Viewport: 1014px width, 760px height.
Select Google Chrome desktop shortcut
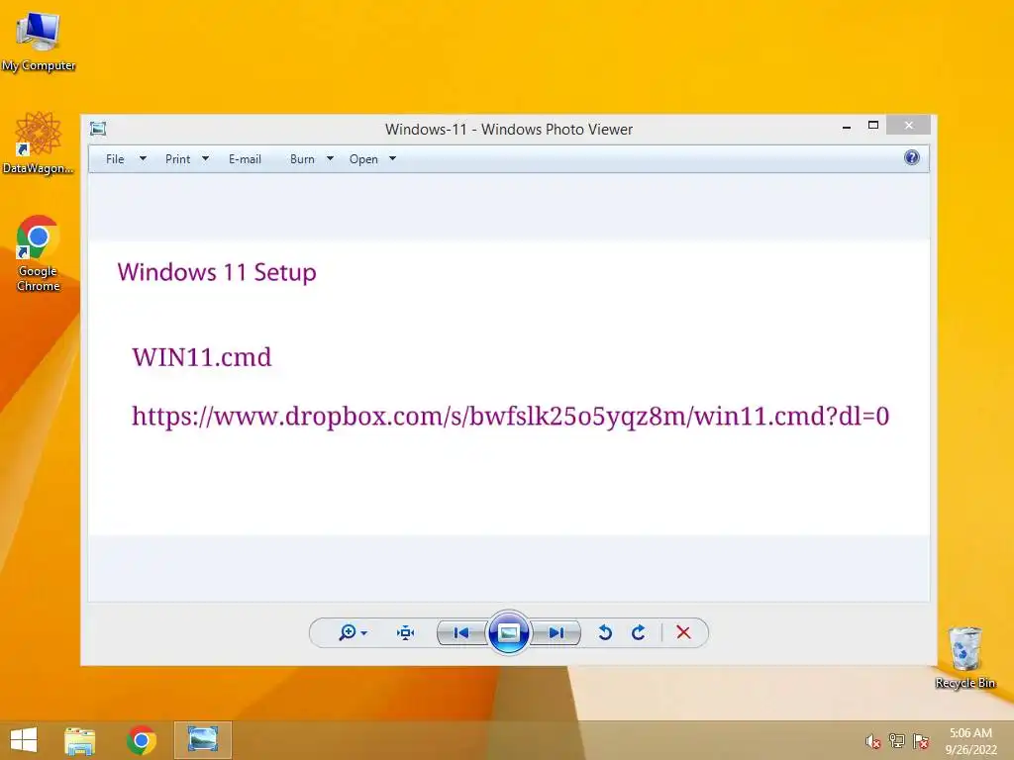tap(39, 253)
